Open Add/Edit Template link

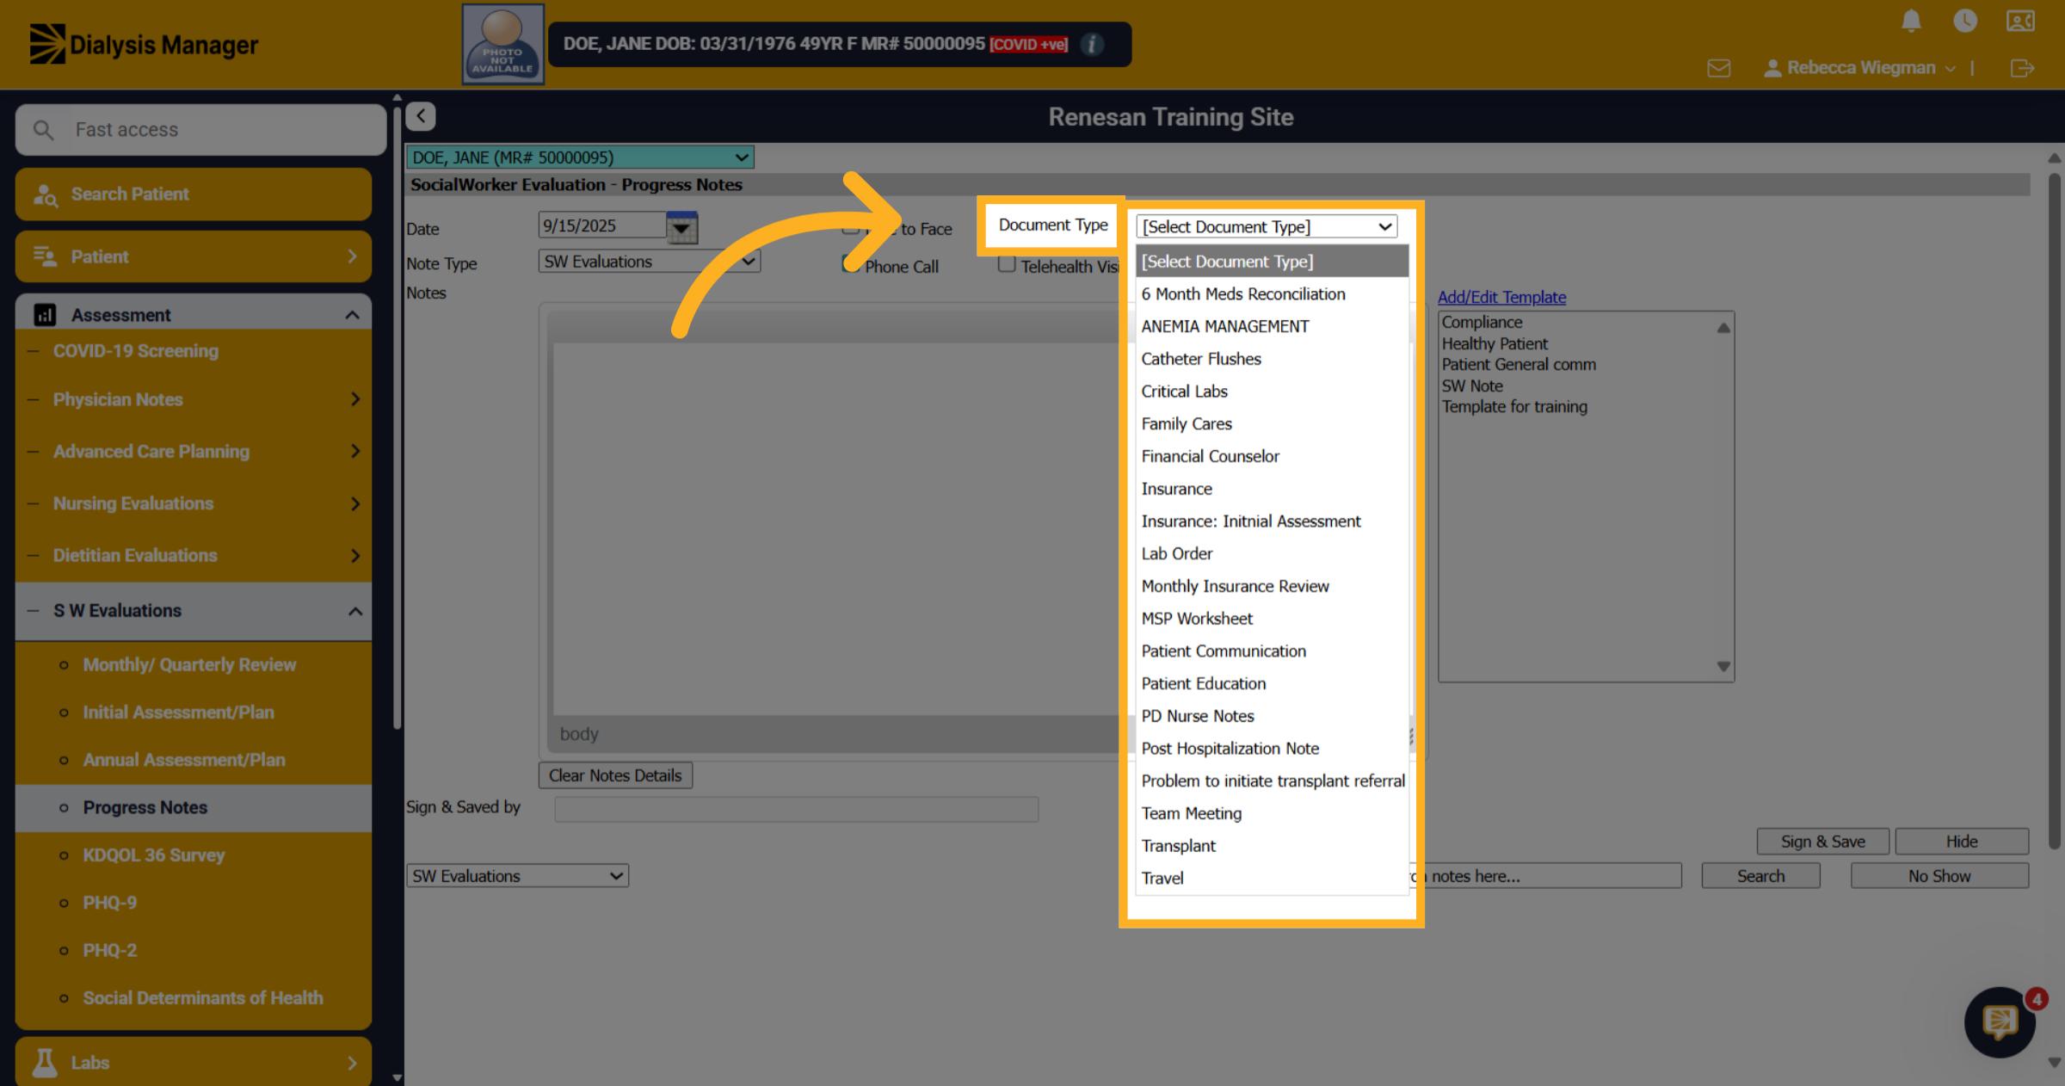(x=1501, y=297)
